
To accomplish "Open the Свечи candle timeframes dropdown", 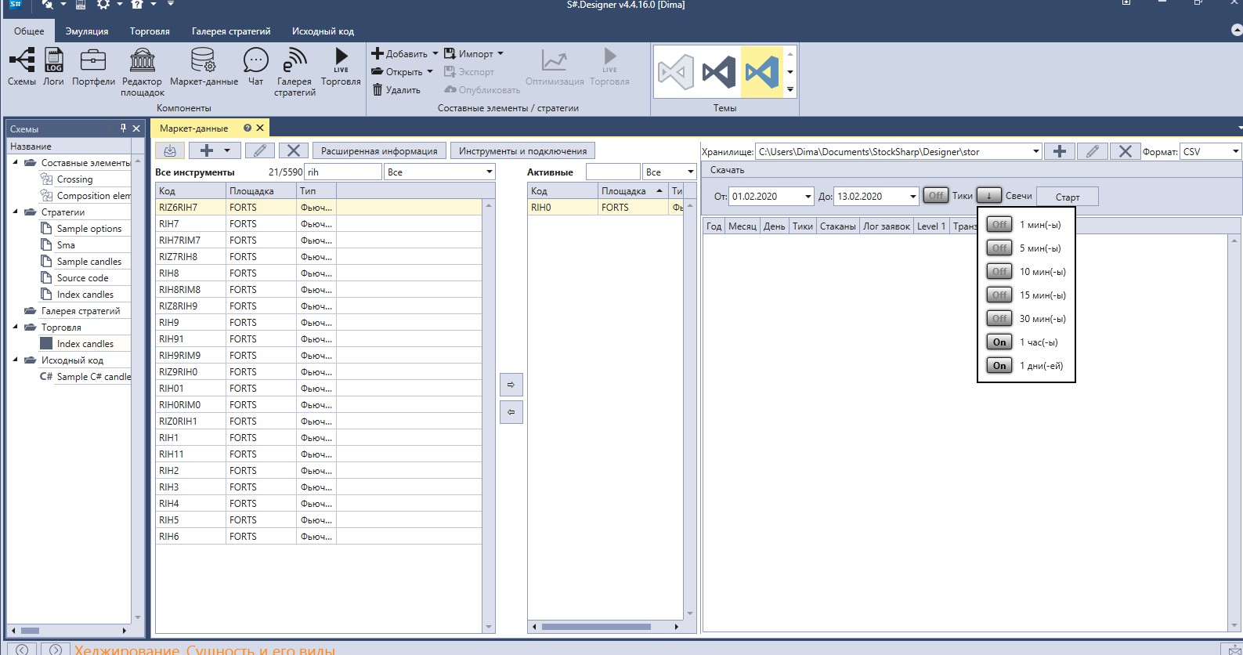I will coord(989,196).
